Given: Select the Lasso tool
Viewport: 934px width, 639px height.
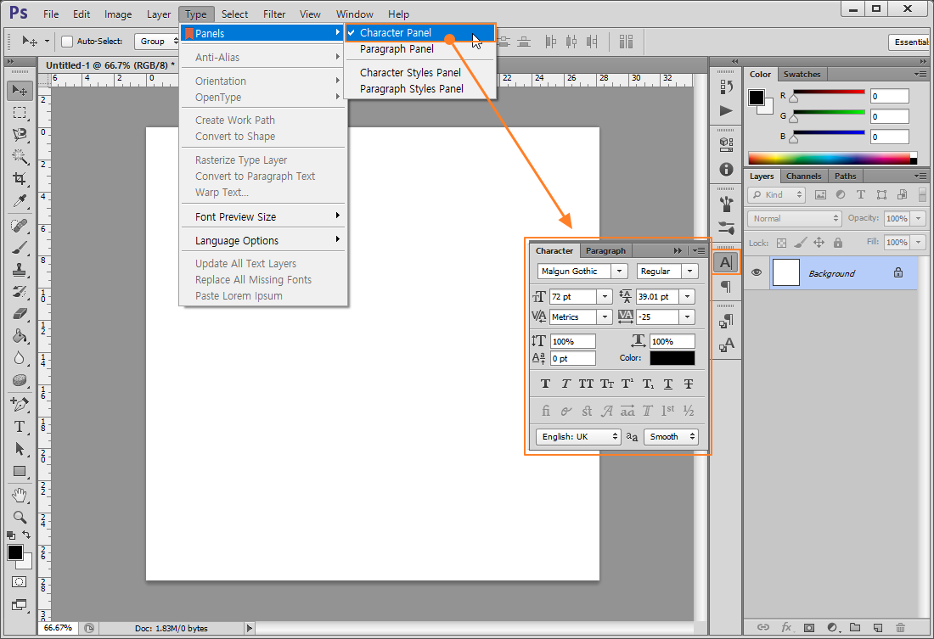Looking at the screenshot, I should point(20,135).
